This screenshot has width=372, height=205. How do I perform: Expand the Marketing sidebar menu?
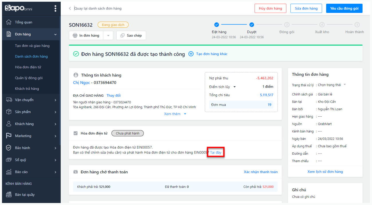click(55, 136)
